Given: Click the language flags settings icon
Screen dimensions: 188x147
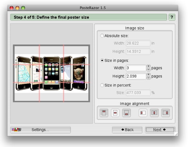Looking at the screenshot, I should pos(17,130).
